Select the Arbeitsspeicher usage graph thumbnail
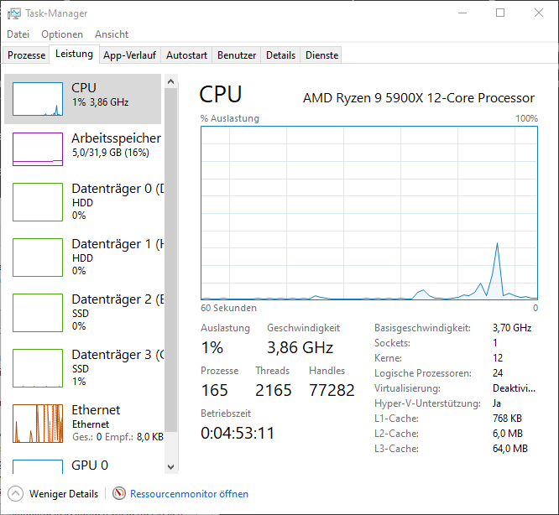This screenshot has width=559, height=515. pyautogui.click(x=38, y=148)
